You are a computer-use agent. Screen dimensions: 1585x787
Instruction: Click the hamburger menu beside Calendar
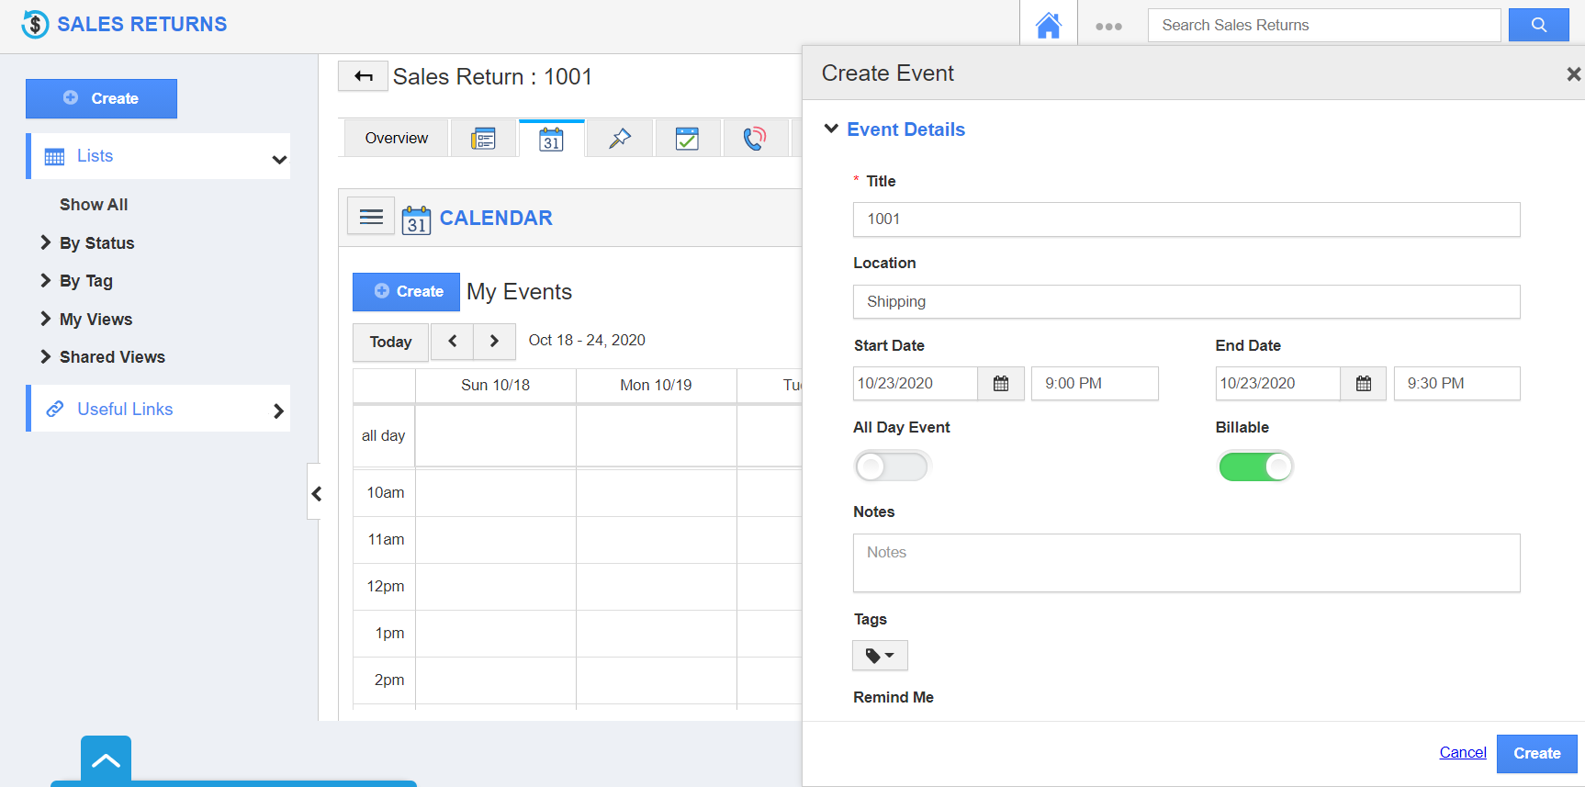pyautogui.click(x=371, y=217)
